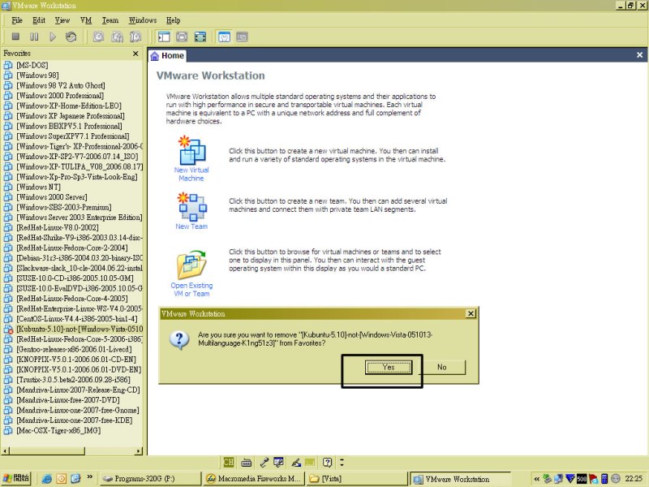Click the Power Off toolbar button

pos(15,37)
